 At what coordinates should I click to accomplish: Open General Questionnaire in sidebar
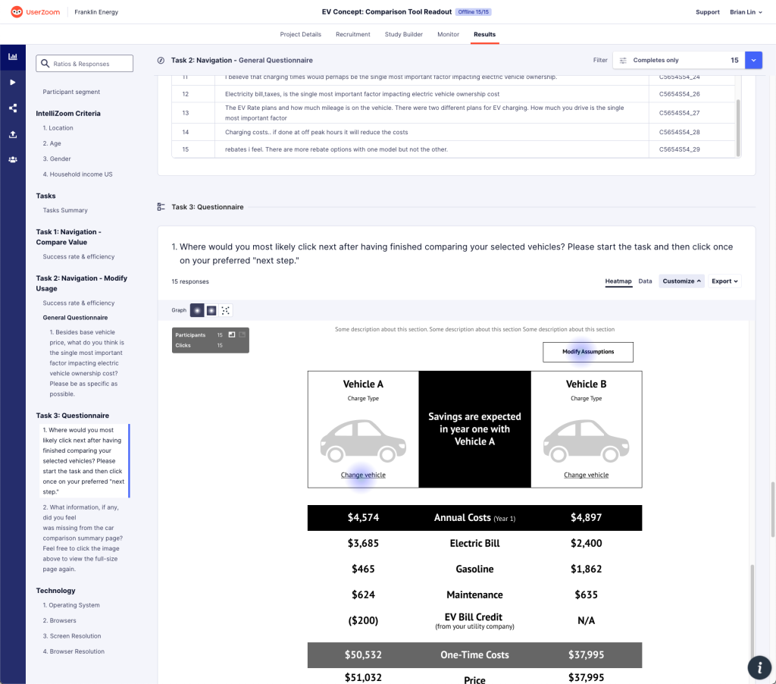pos(75,318)
